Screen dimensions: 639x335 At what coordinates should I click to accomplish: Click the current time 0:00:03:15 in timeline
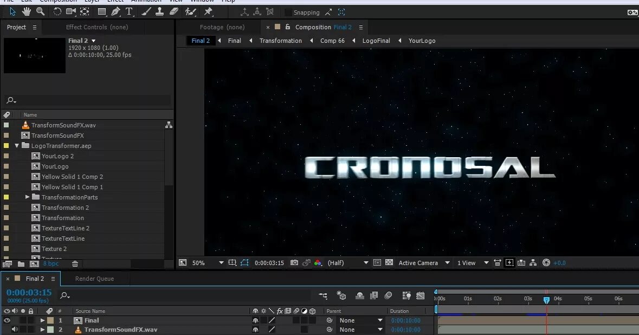click(29, 292)
